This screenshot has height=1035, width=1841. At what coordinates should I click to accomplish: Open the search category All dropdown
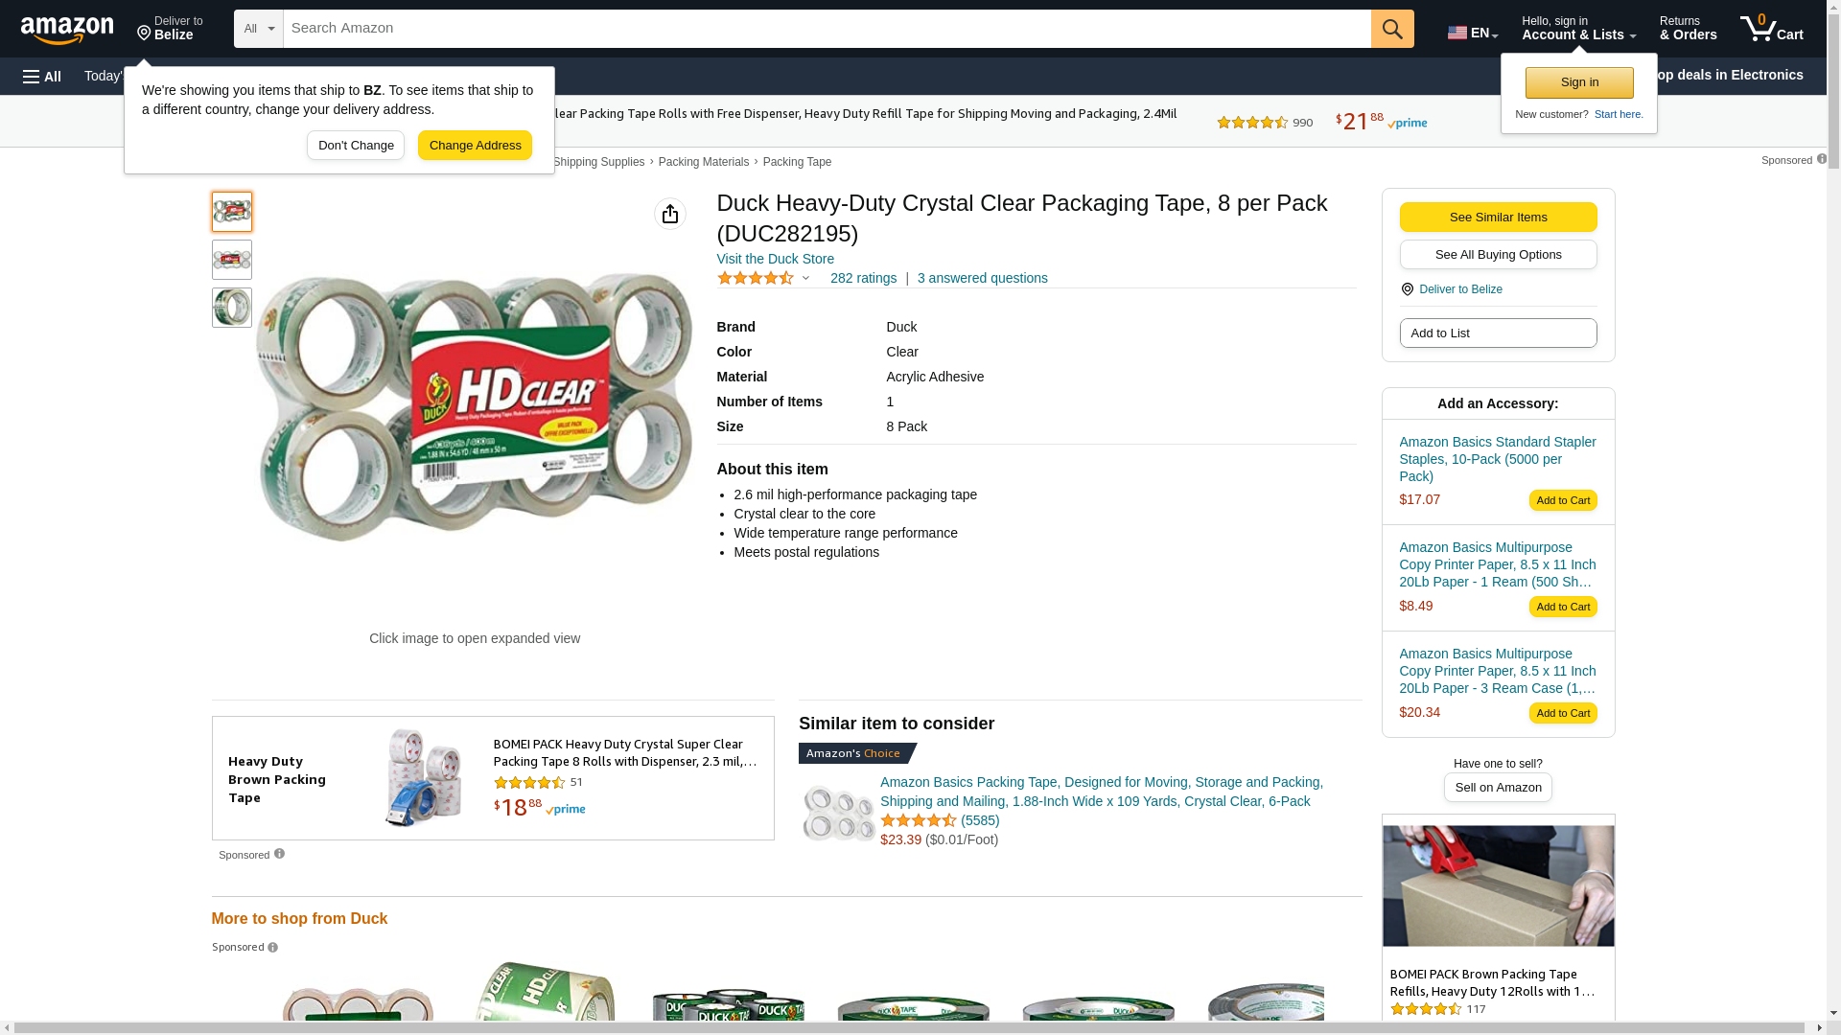[x=258, y=29]
